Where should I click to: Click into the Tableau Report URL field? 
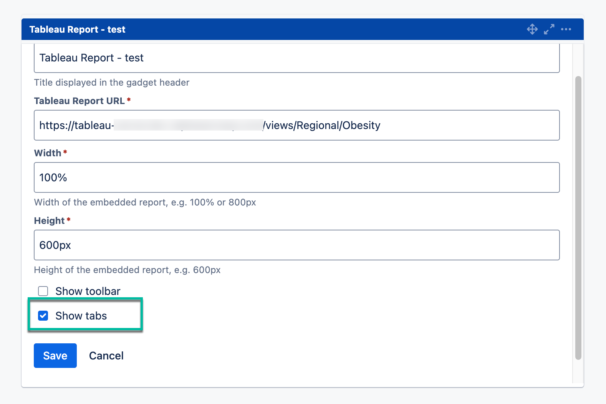[x=297, y=125]
